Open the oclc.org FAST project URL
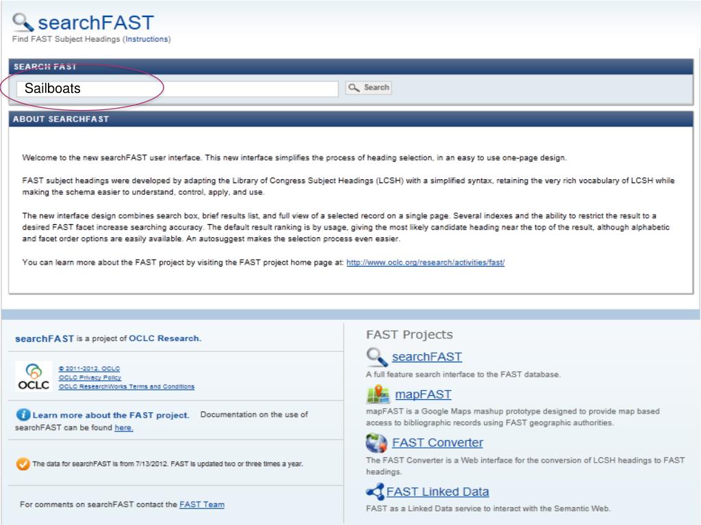 pos(425,262)
